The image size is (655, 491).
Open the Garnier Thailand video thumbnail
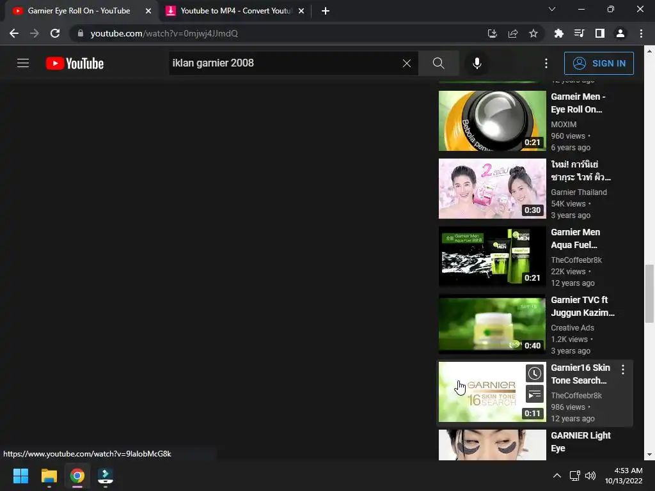click(492, 189)
